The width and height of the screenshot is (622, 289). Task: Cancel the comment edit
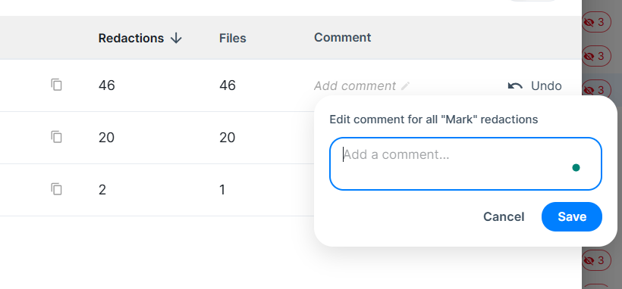[x=504, y=216]
